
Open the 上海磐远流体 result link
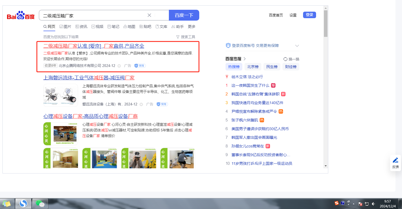coord(89,78)
